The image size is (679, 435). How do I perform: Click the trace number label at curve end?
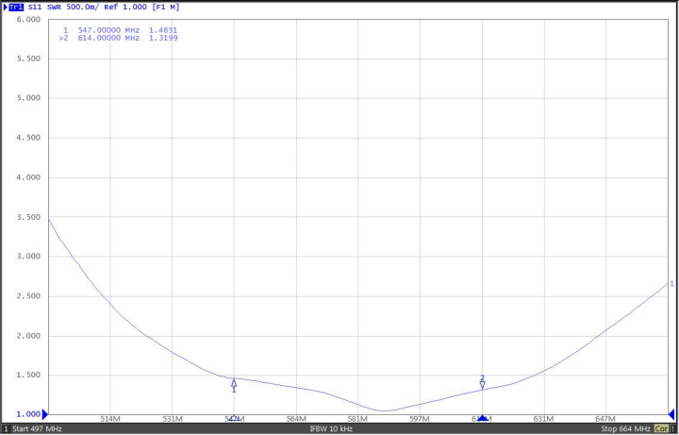click(x=671, y=283)
